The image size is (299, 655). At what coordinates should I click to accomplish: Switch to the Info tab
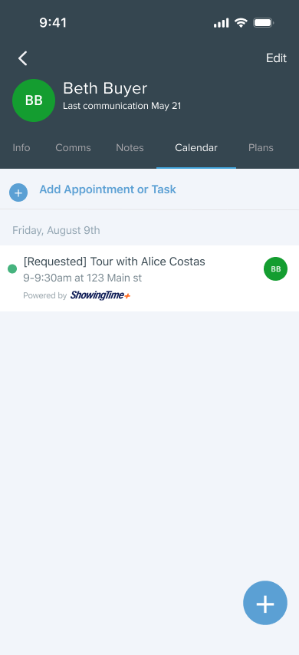[21, 147]
